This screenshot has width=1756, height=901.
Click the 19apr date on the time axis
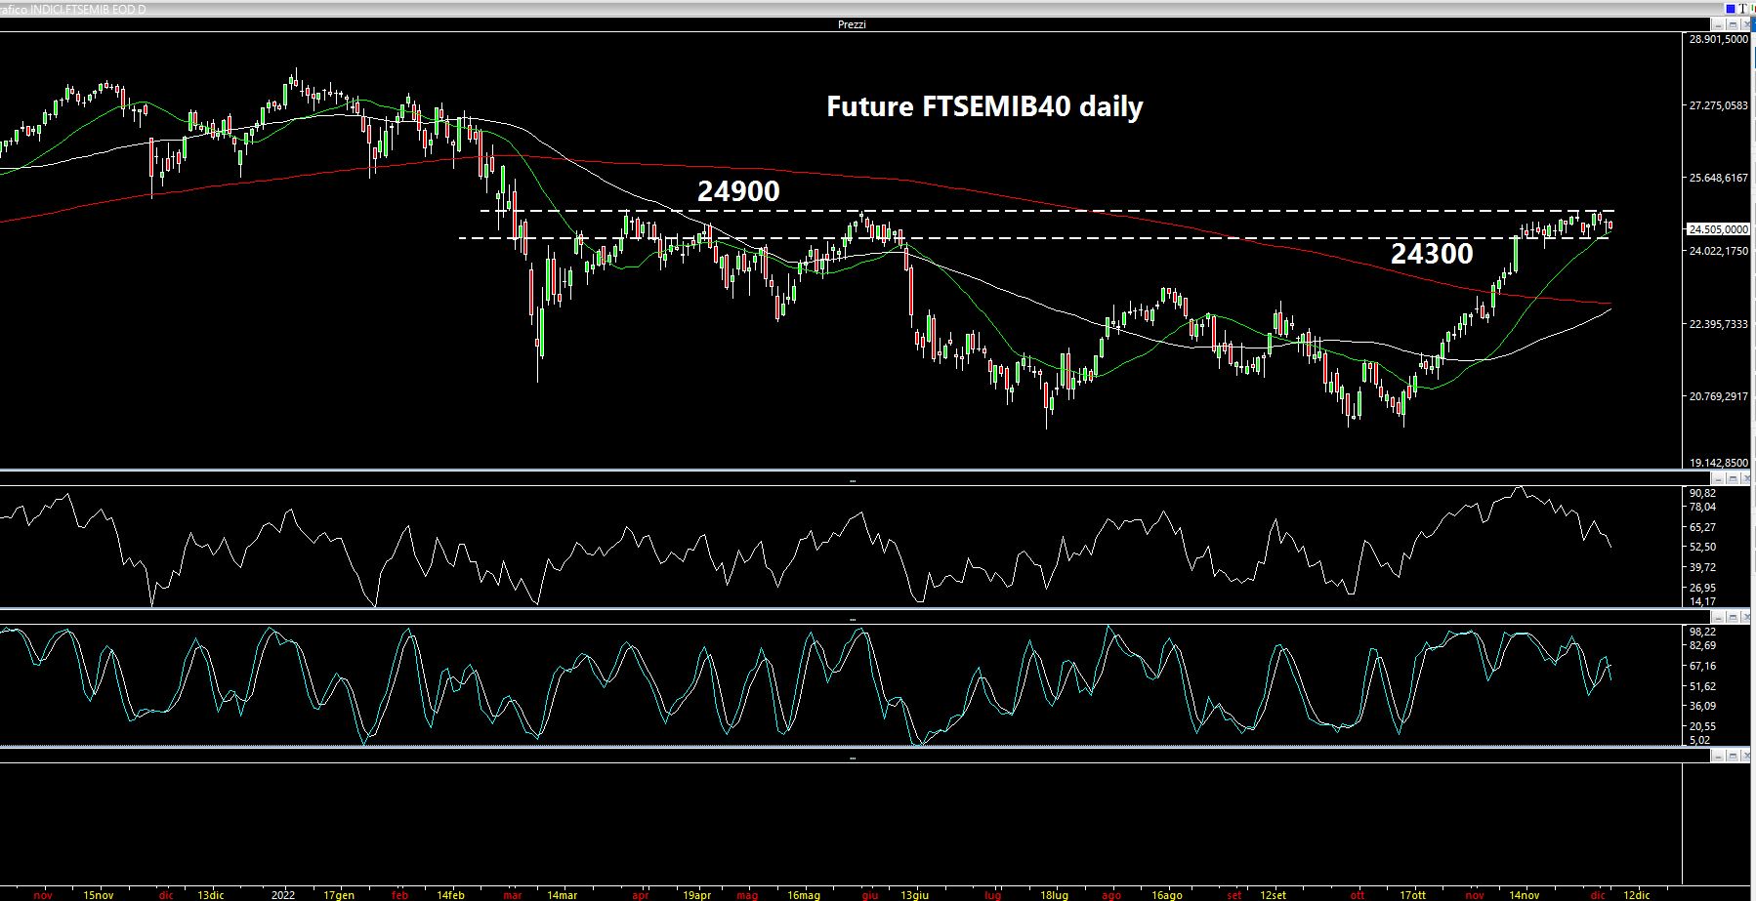click(x=696, y=894)
